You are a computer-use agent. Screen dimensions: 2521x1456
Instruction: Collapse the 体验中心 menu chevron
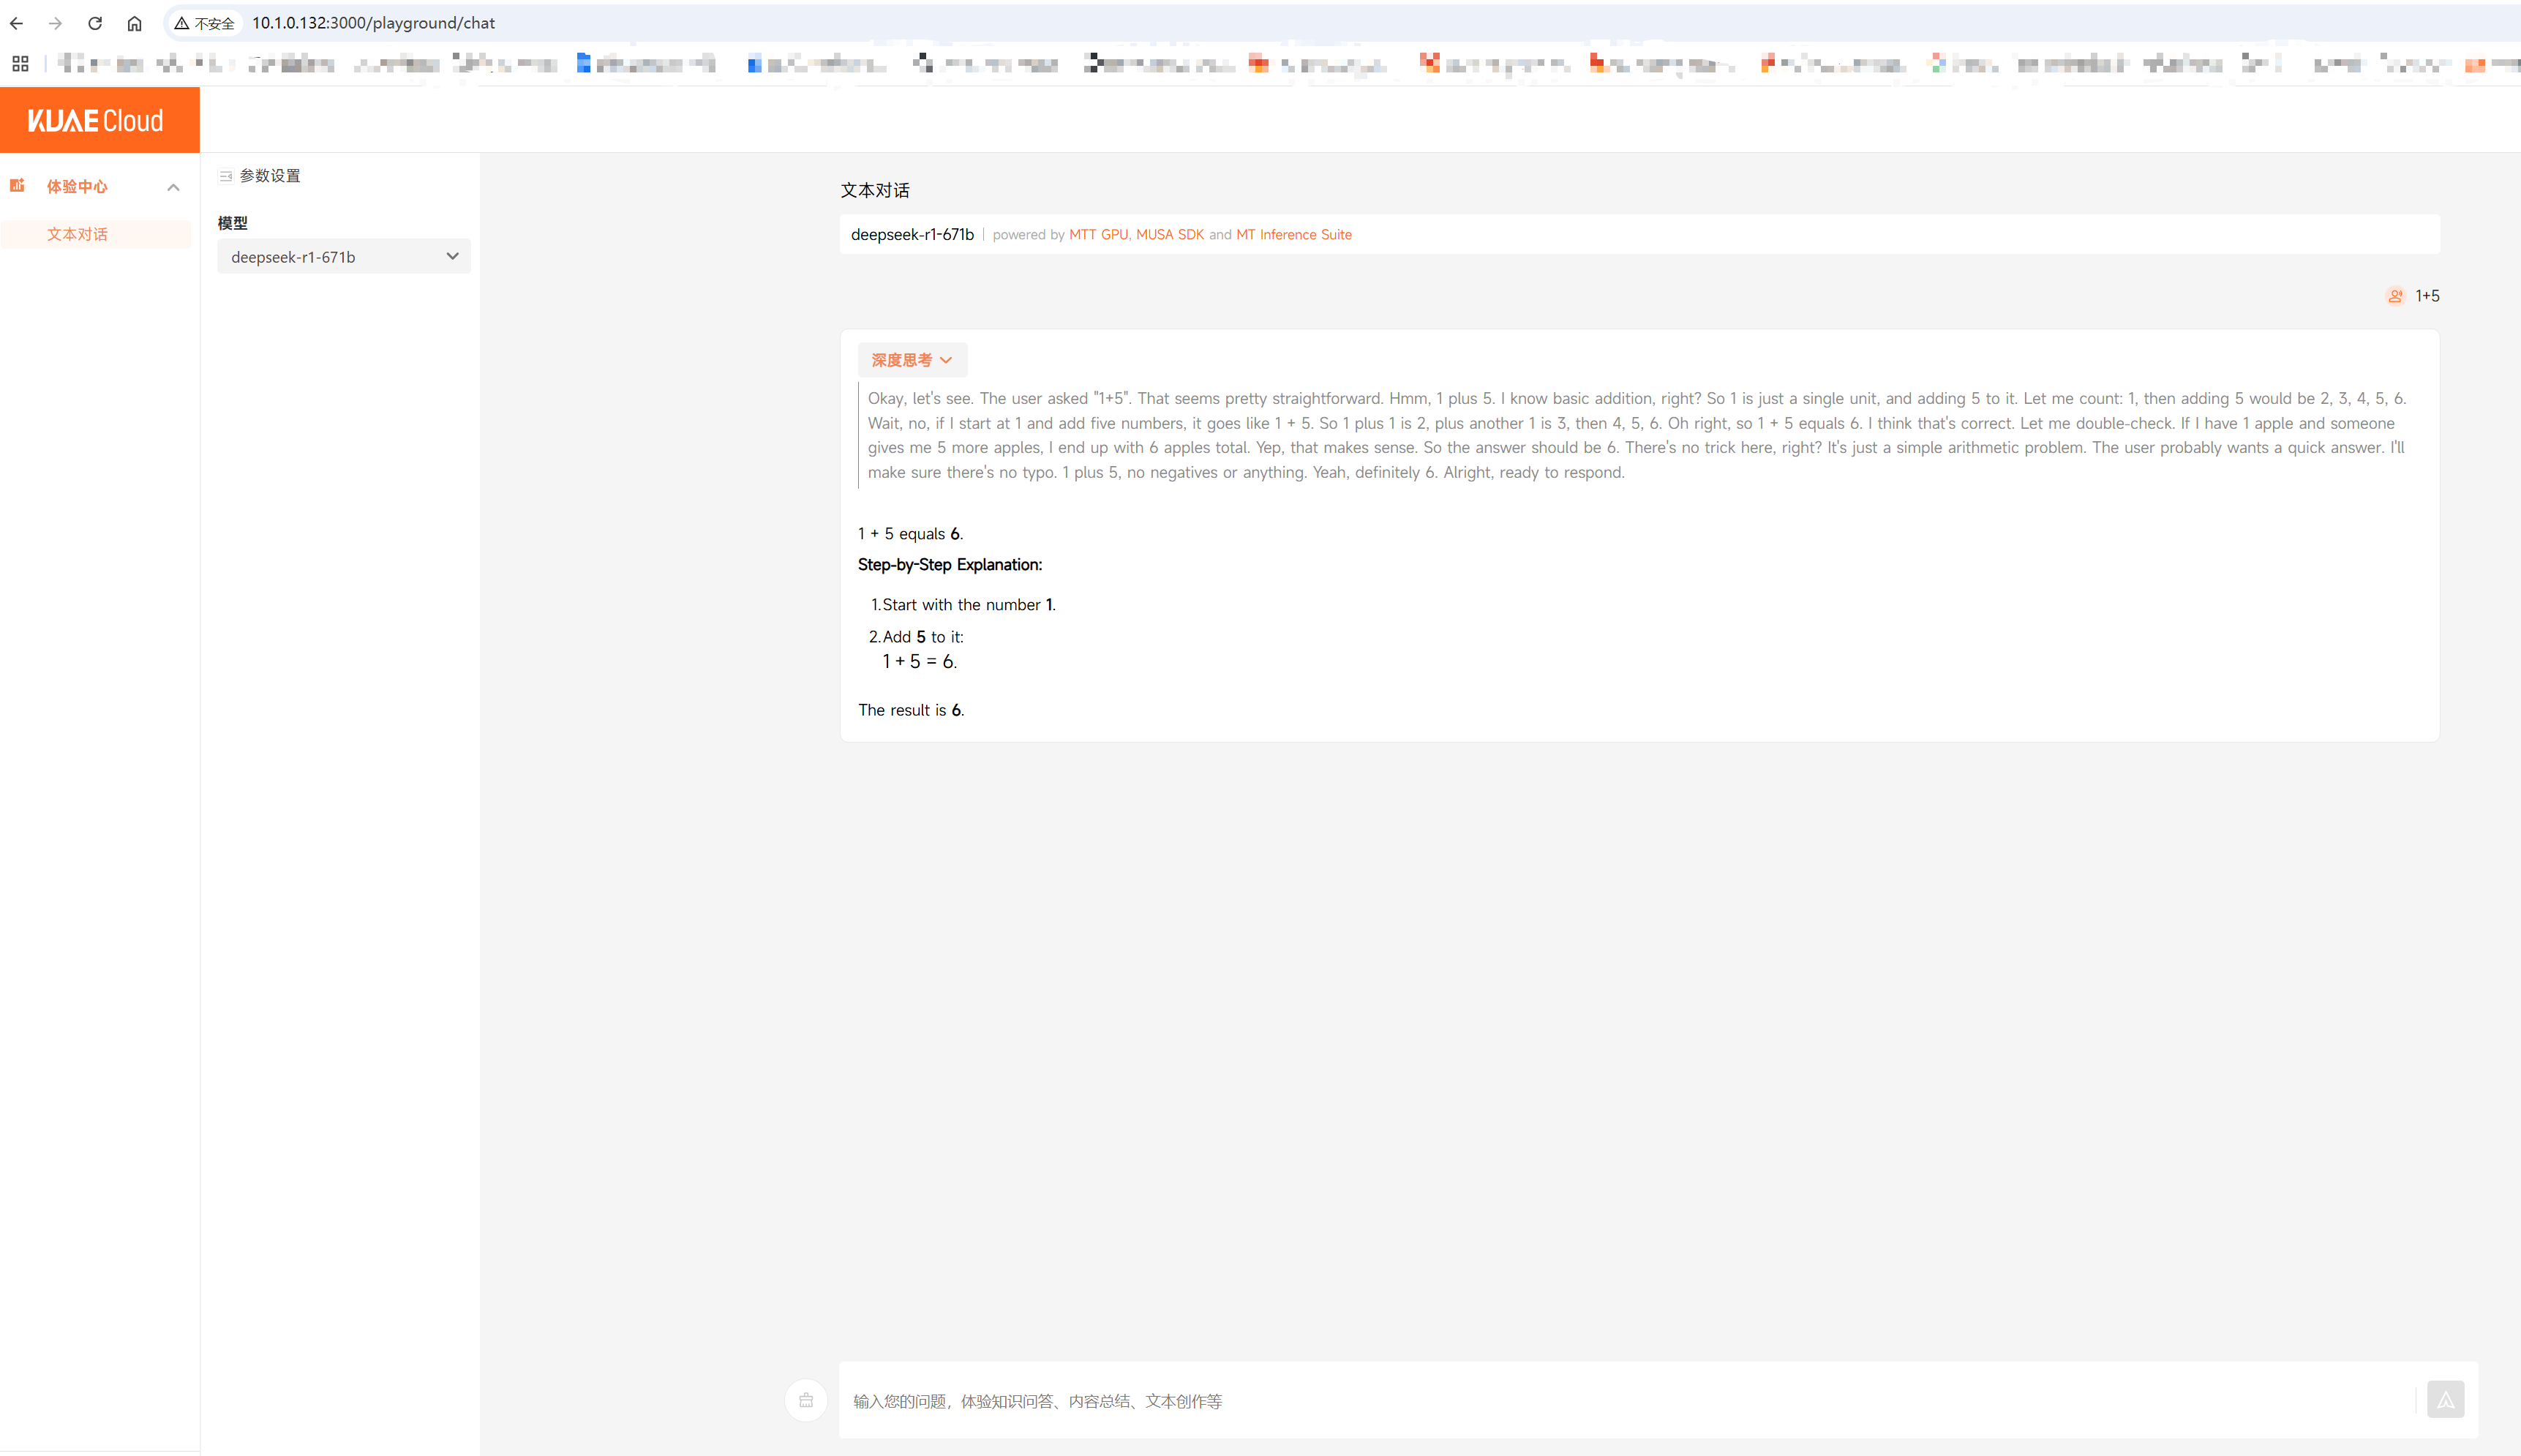(x=173, y=187)
